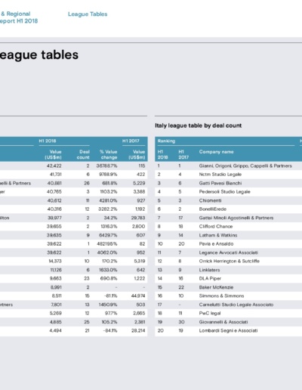Screen dimensions: 302x390
Task: Click the Regional Report H1 2018 header
Action: [19, 17]
